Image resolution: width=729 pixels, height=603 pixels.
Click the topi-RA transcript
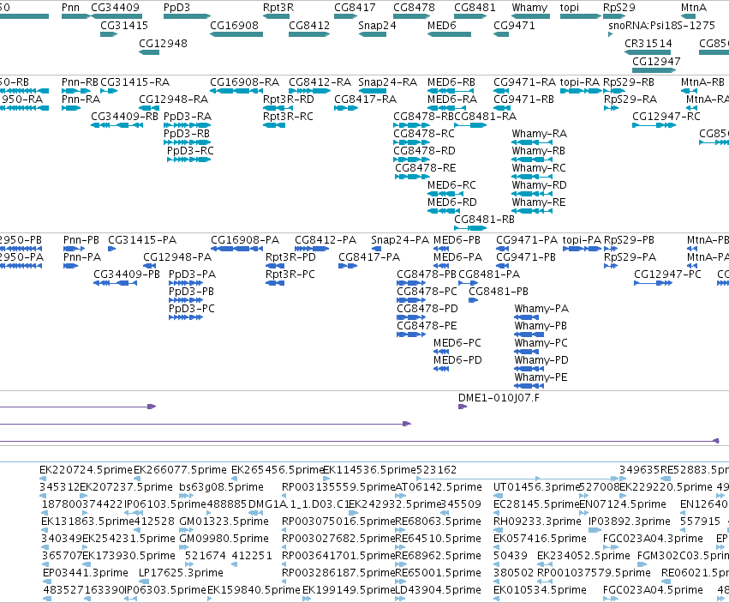(581, 91)
